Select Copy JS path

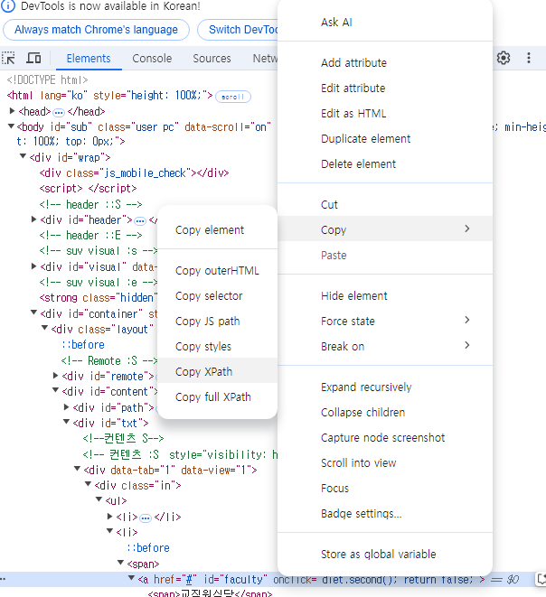217,322
